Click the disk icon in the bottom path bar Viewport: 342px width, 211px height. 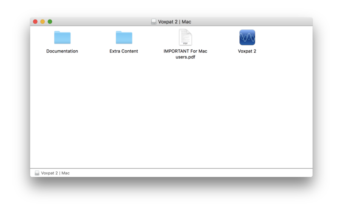tap(37, 173)
